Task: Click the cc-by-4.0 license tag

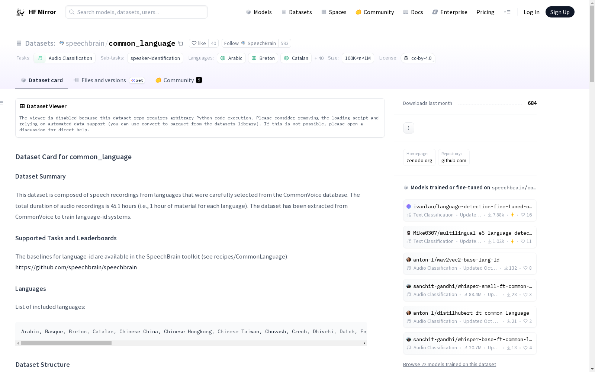Action: [418, 58]
